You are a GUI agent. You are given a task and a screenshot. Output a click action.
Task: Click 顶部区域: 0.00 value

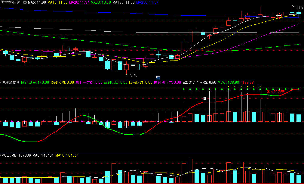click(62, 83)
